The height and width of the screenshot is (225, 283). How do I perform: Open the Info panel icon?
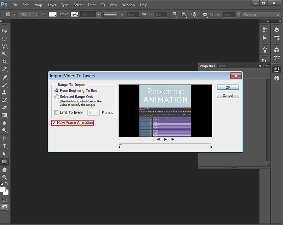click(277, 78)
